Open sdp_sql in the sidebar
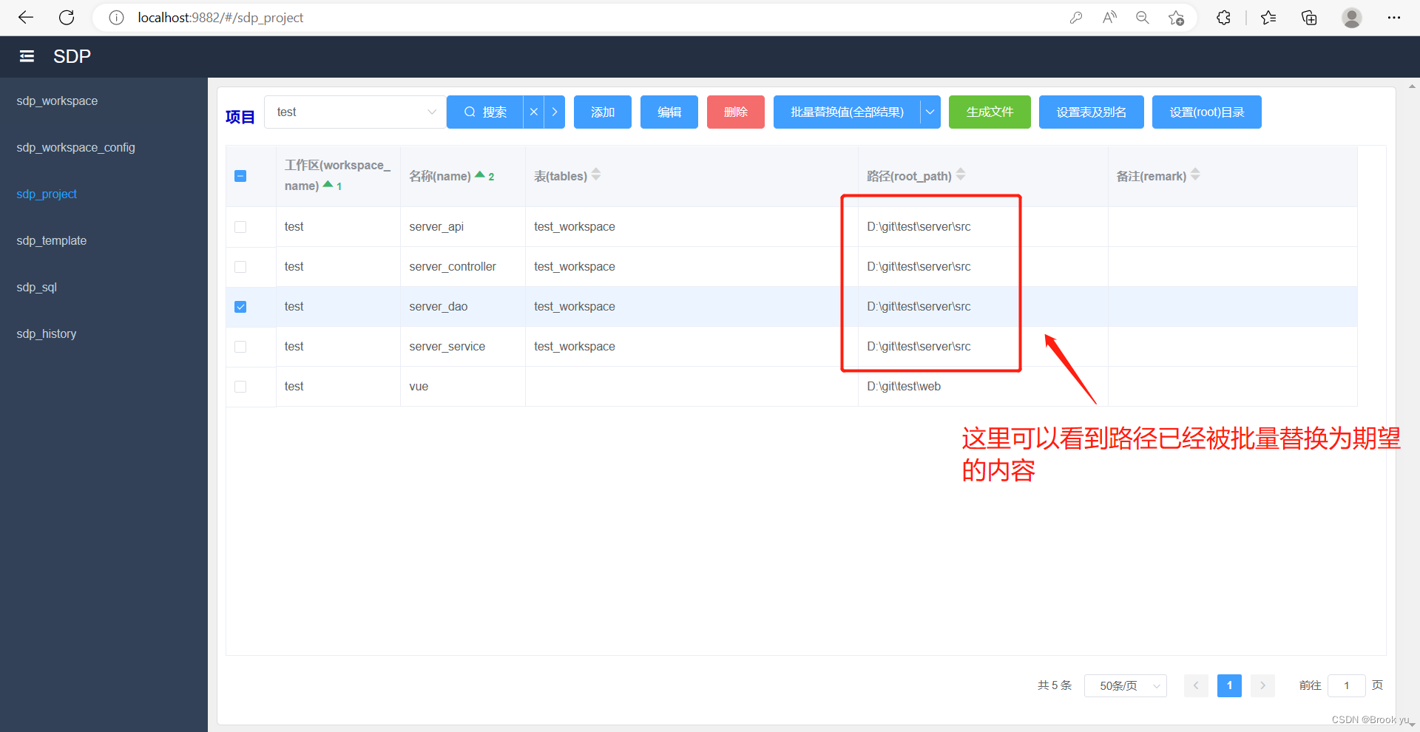 (37, 287)
